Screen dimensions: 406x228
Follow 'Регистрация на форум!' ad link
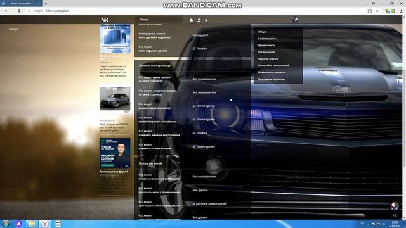click(x=114, y=172)
